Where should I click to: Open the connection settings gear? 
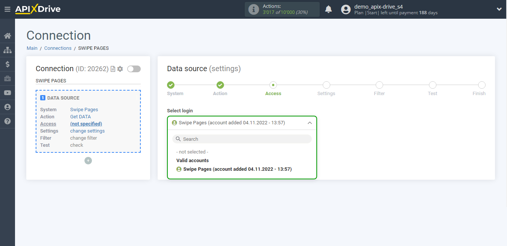tap(120, 69)
